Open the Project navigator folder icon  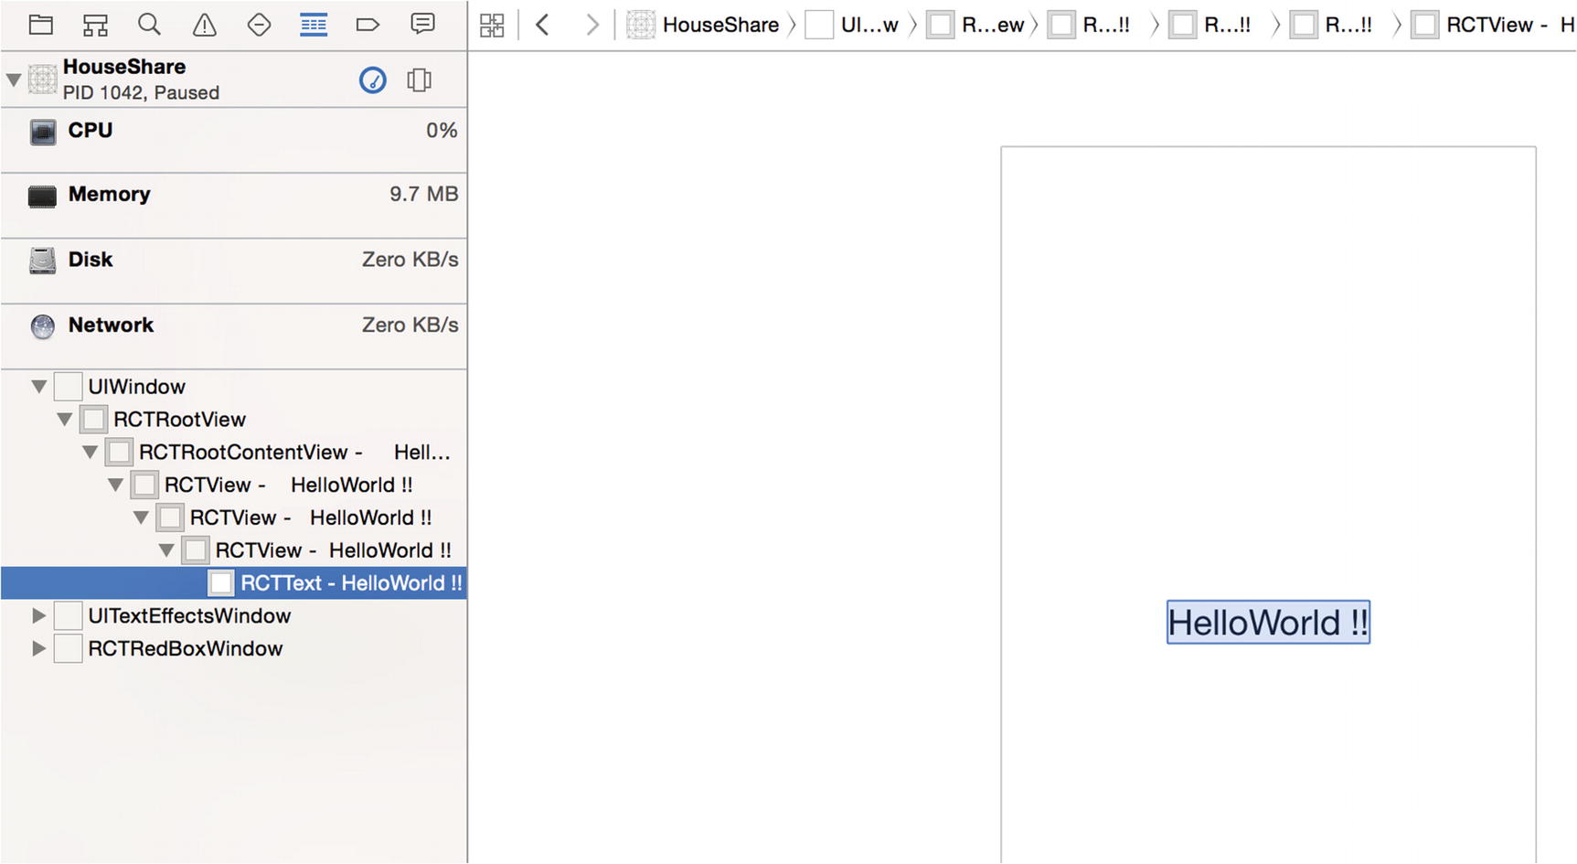point(41,25)
